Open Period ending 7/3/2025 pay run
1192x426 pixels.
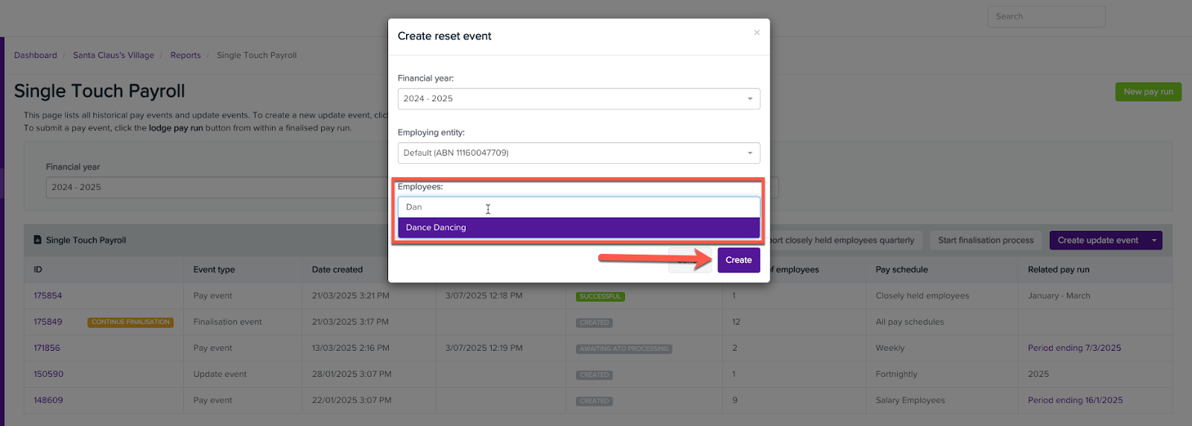1074,348
